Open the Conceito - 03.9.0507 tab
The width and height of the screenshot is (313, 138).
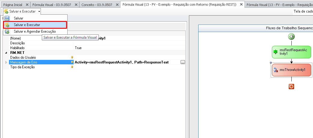(97, 4)
